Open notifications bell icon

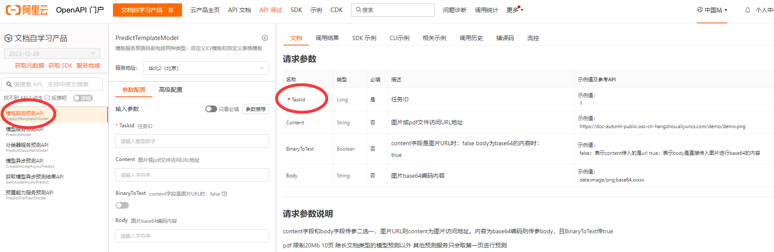click(748, 10)
